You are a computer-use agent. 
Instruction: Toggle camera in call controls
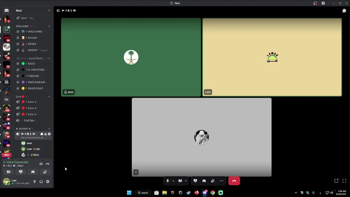(x=180, y=181)
